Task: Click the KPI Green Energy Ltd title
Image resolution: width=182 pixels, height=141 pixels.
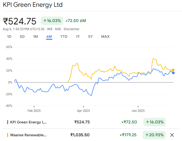Action: click(33, 5)
